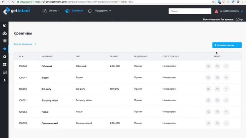Click the cube icon in the sidebar

pyautogui.click(x=5, y=25)
